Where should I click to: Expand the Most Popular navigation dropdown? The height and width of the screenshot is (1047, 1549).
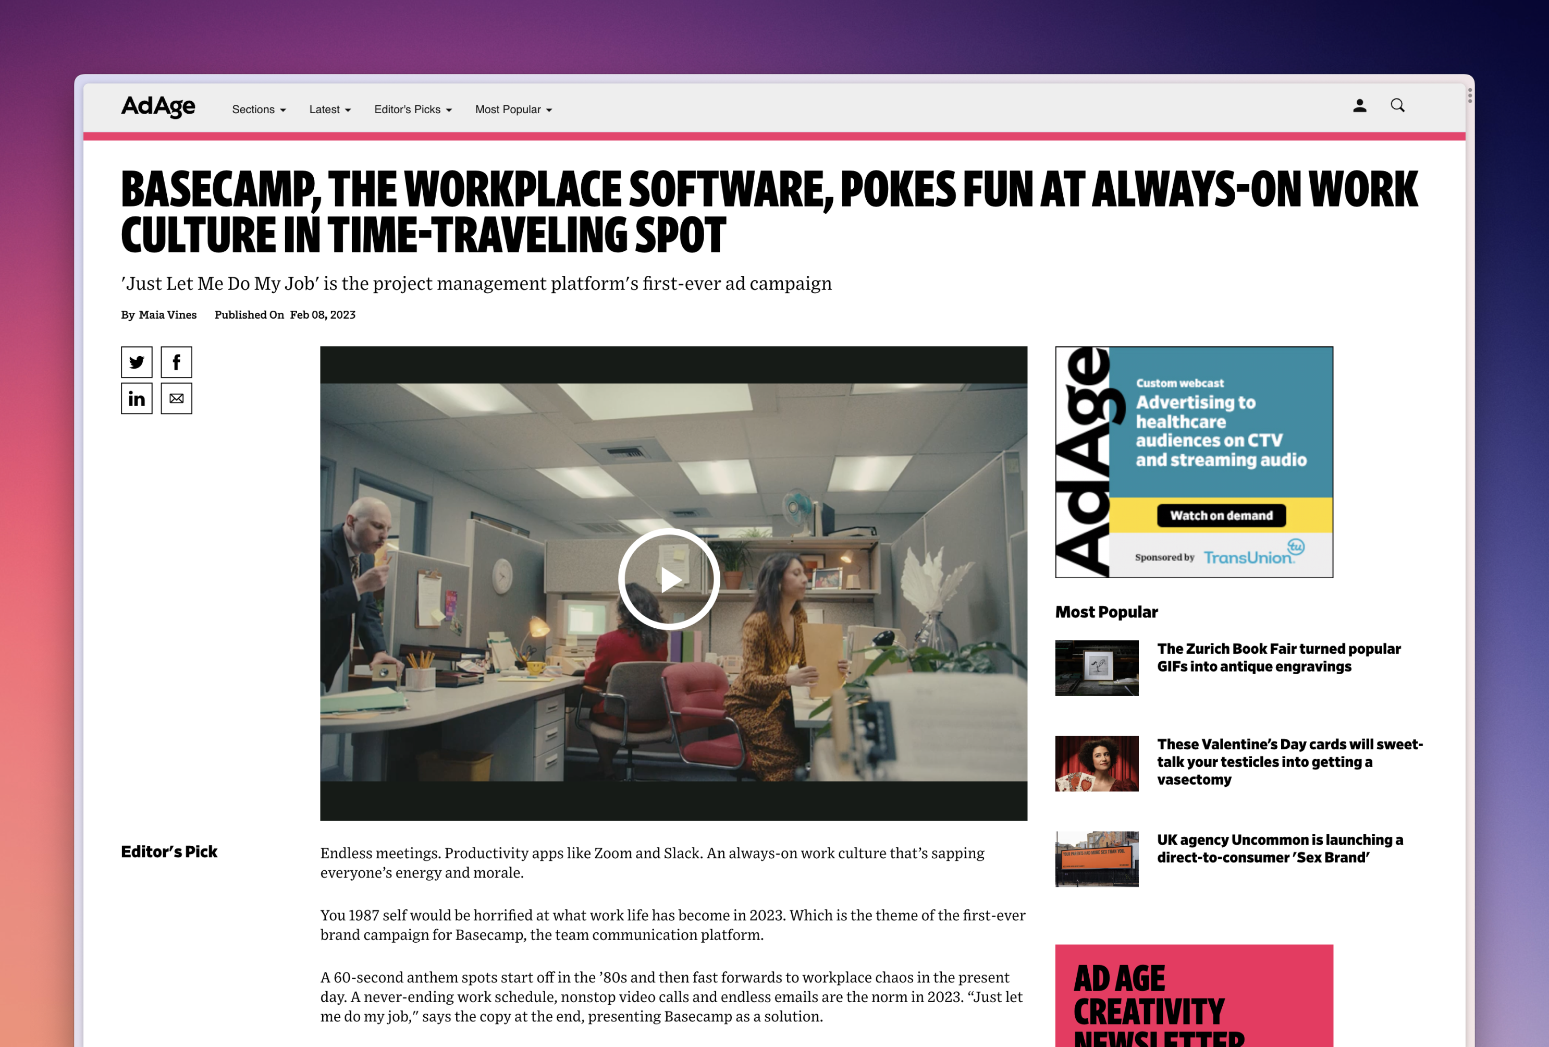point(512,108)
